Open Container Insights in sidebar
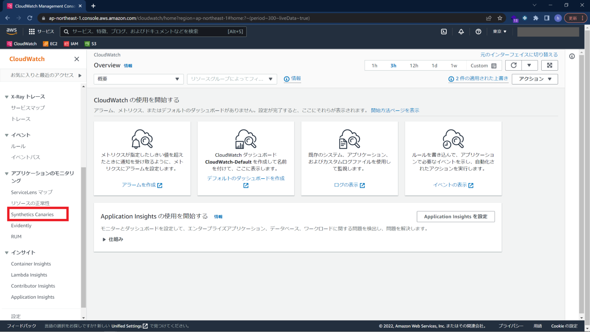 pos(31,264)
